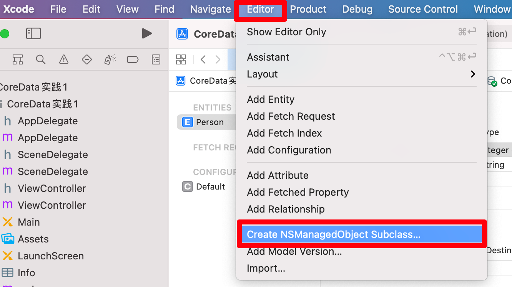Viewport: 512px width, 287px height.
Task: Open the Xcode menu
Action: (x=18, y=9)
